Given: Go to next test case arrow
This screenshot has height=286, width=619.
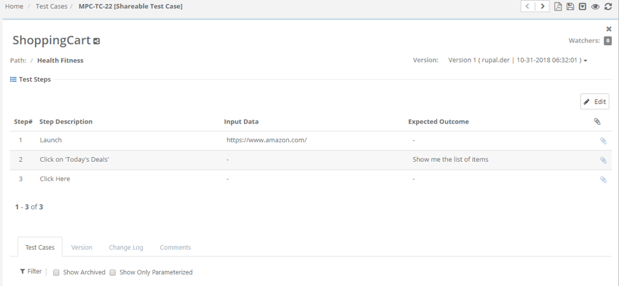Looking at the screenshot, I should [543, 7].
